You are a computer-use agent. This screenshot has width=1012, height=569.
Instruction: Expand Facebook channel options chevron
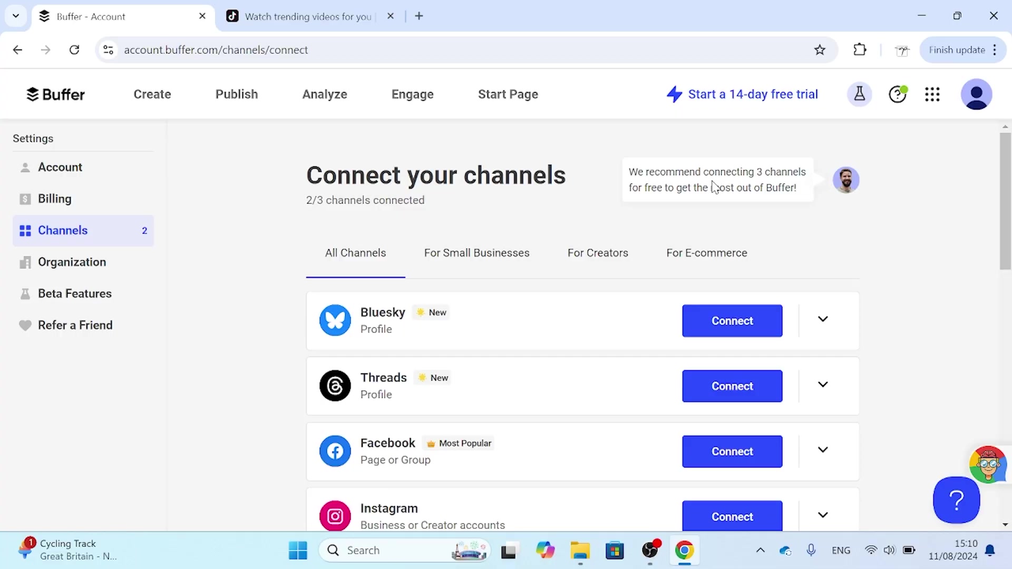click(823, 450)
